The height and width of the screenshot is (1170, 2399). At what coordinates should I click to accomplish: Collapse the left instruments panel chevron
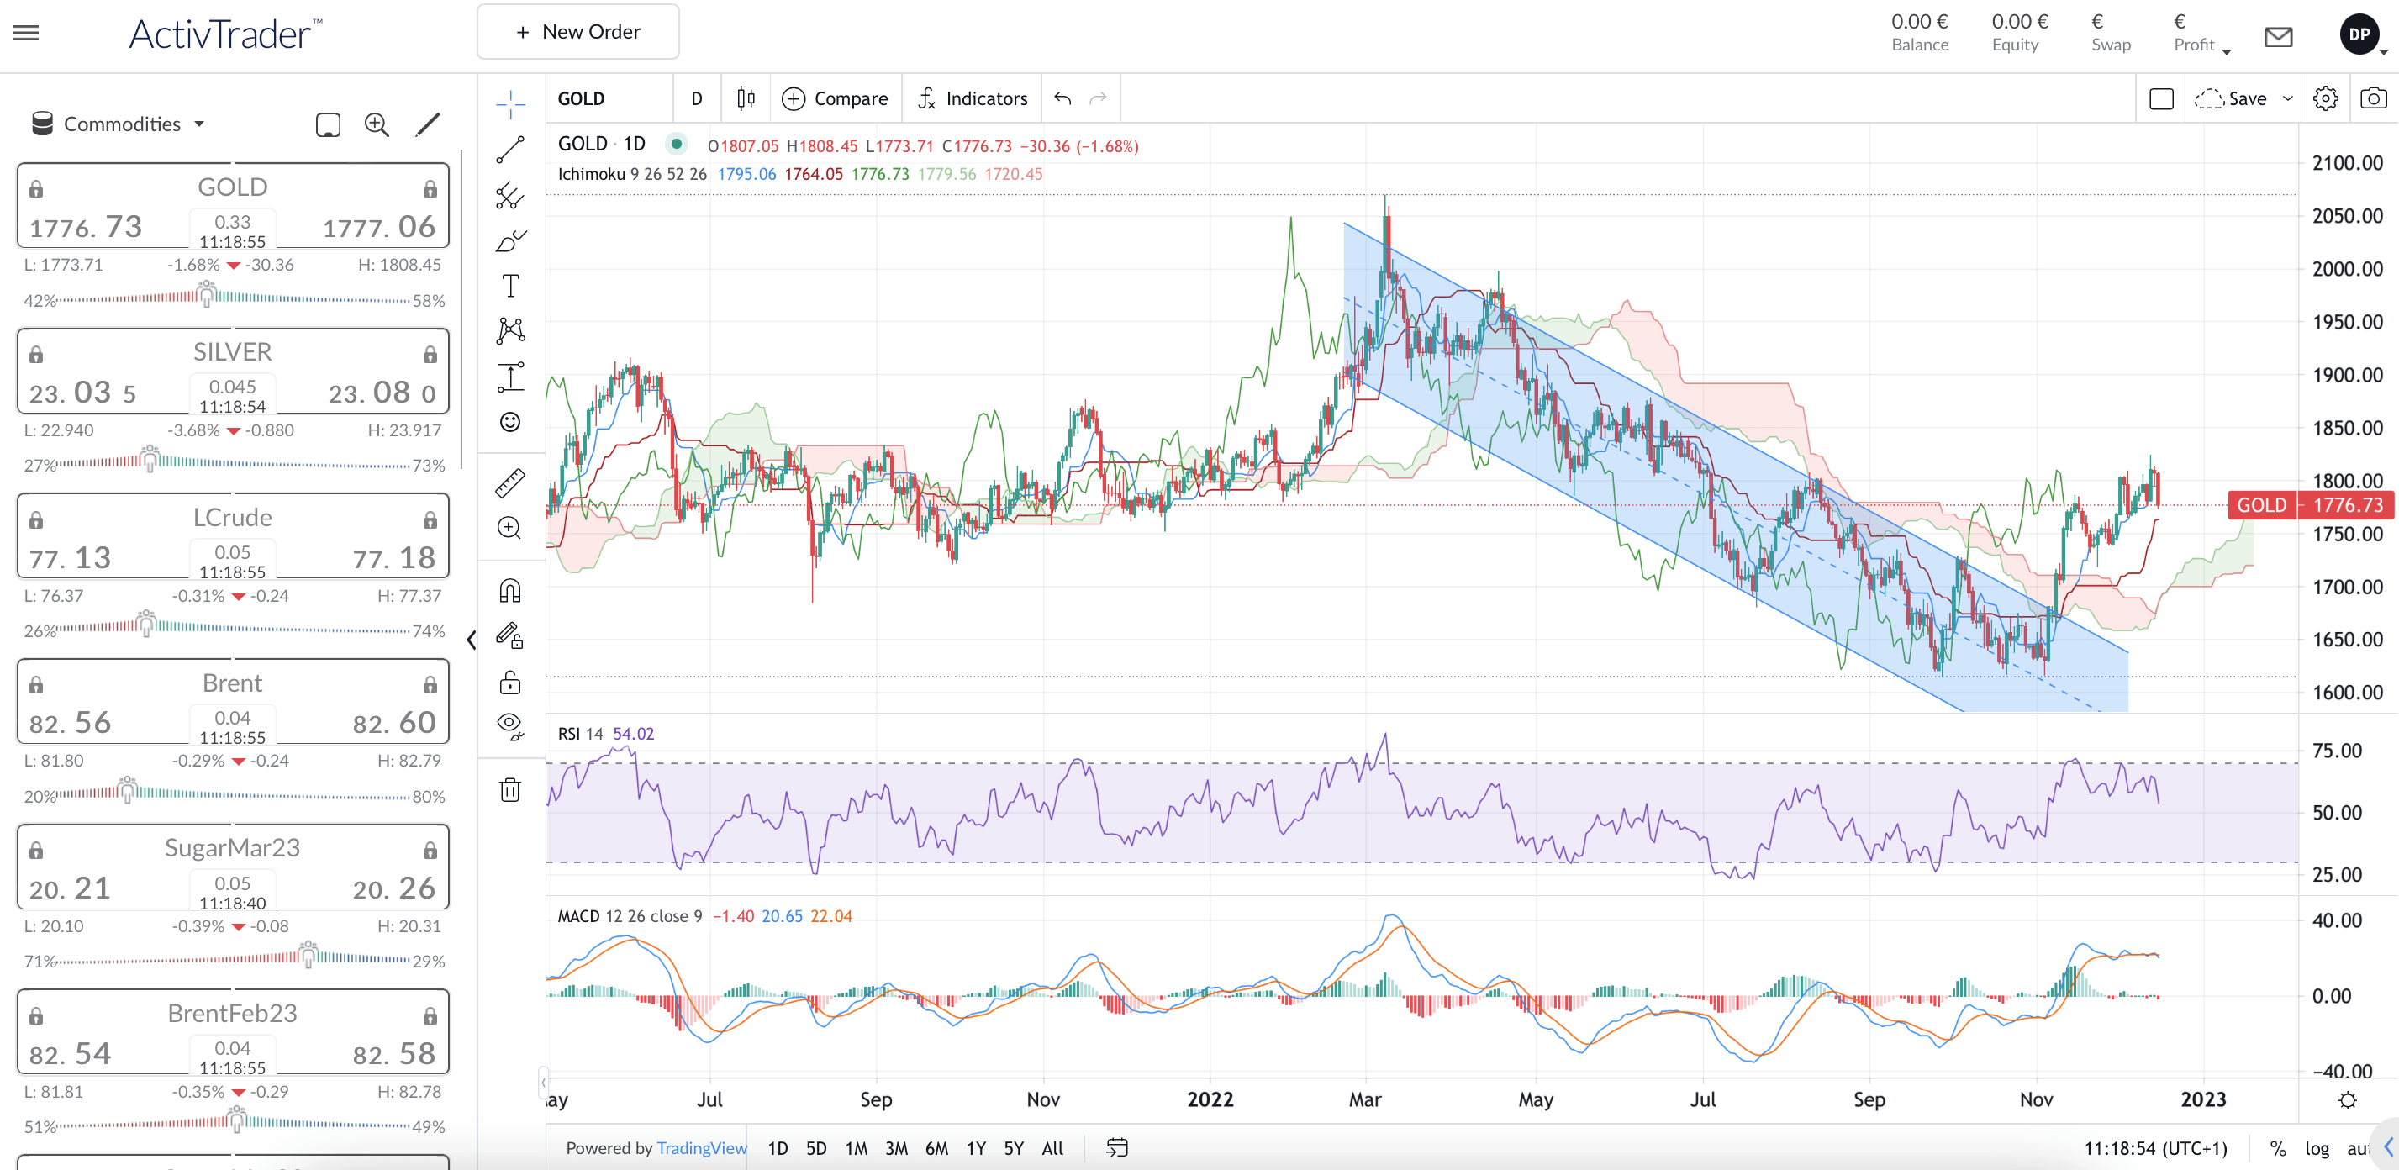point(472,639)
